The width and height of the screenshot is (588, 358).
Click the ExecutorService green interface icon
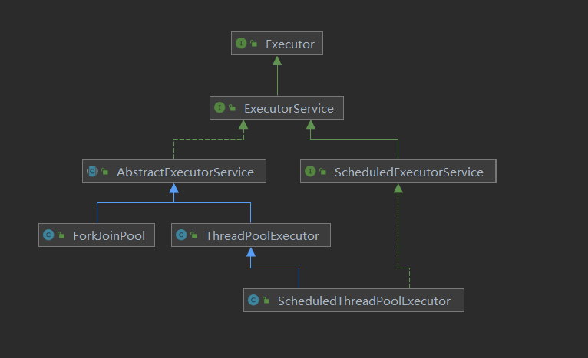coord(220,108)
